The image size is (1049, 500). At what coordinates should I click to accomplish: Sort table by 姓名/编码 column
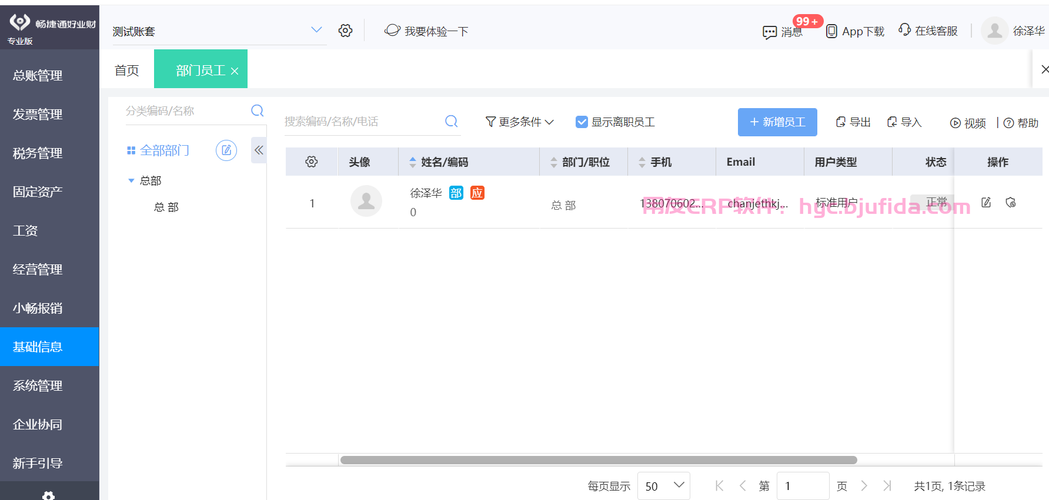coord(413,162)
